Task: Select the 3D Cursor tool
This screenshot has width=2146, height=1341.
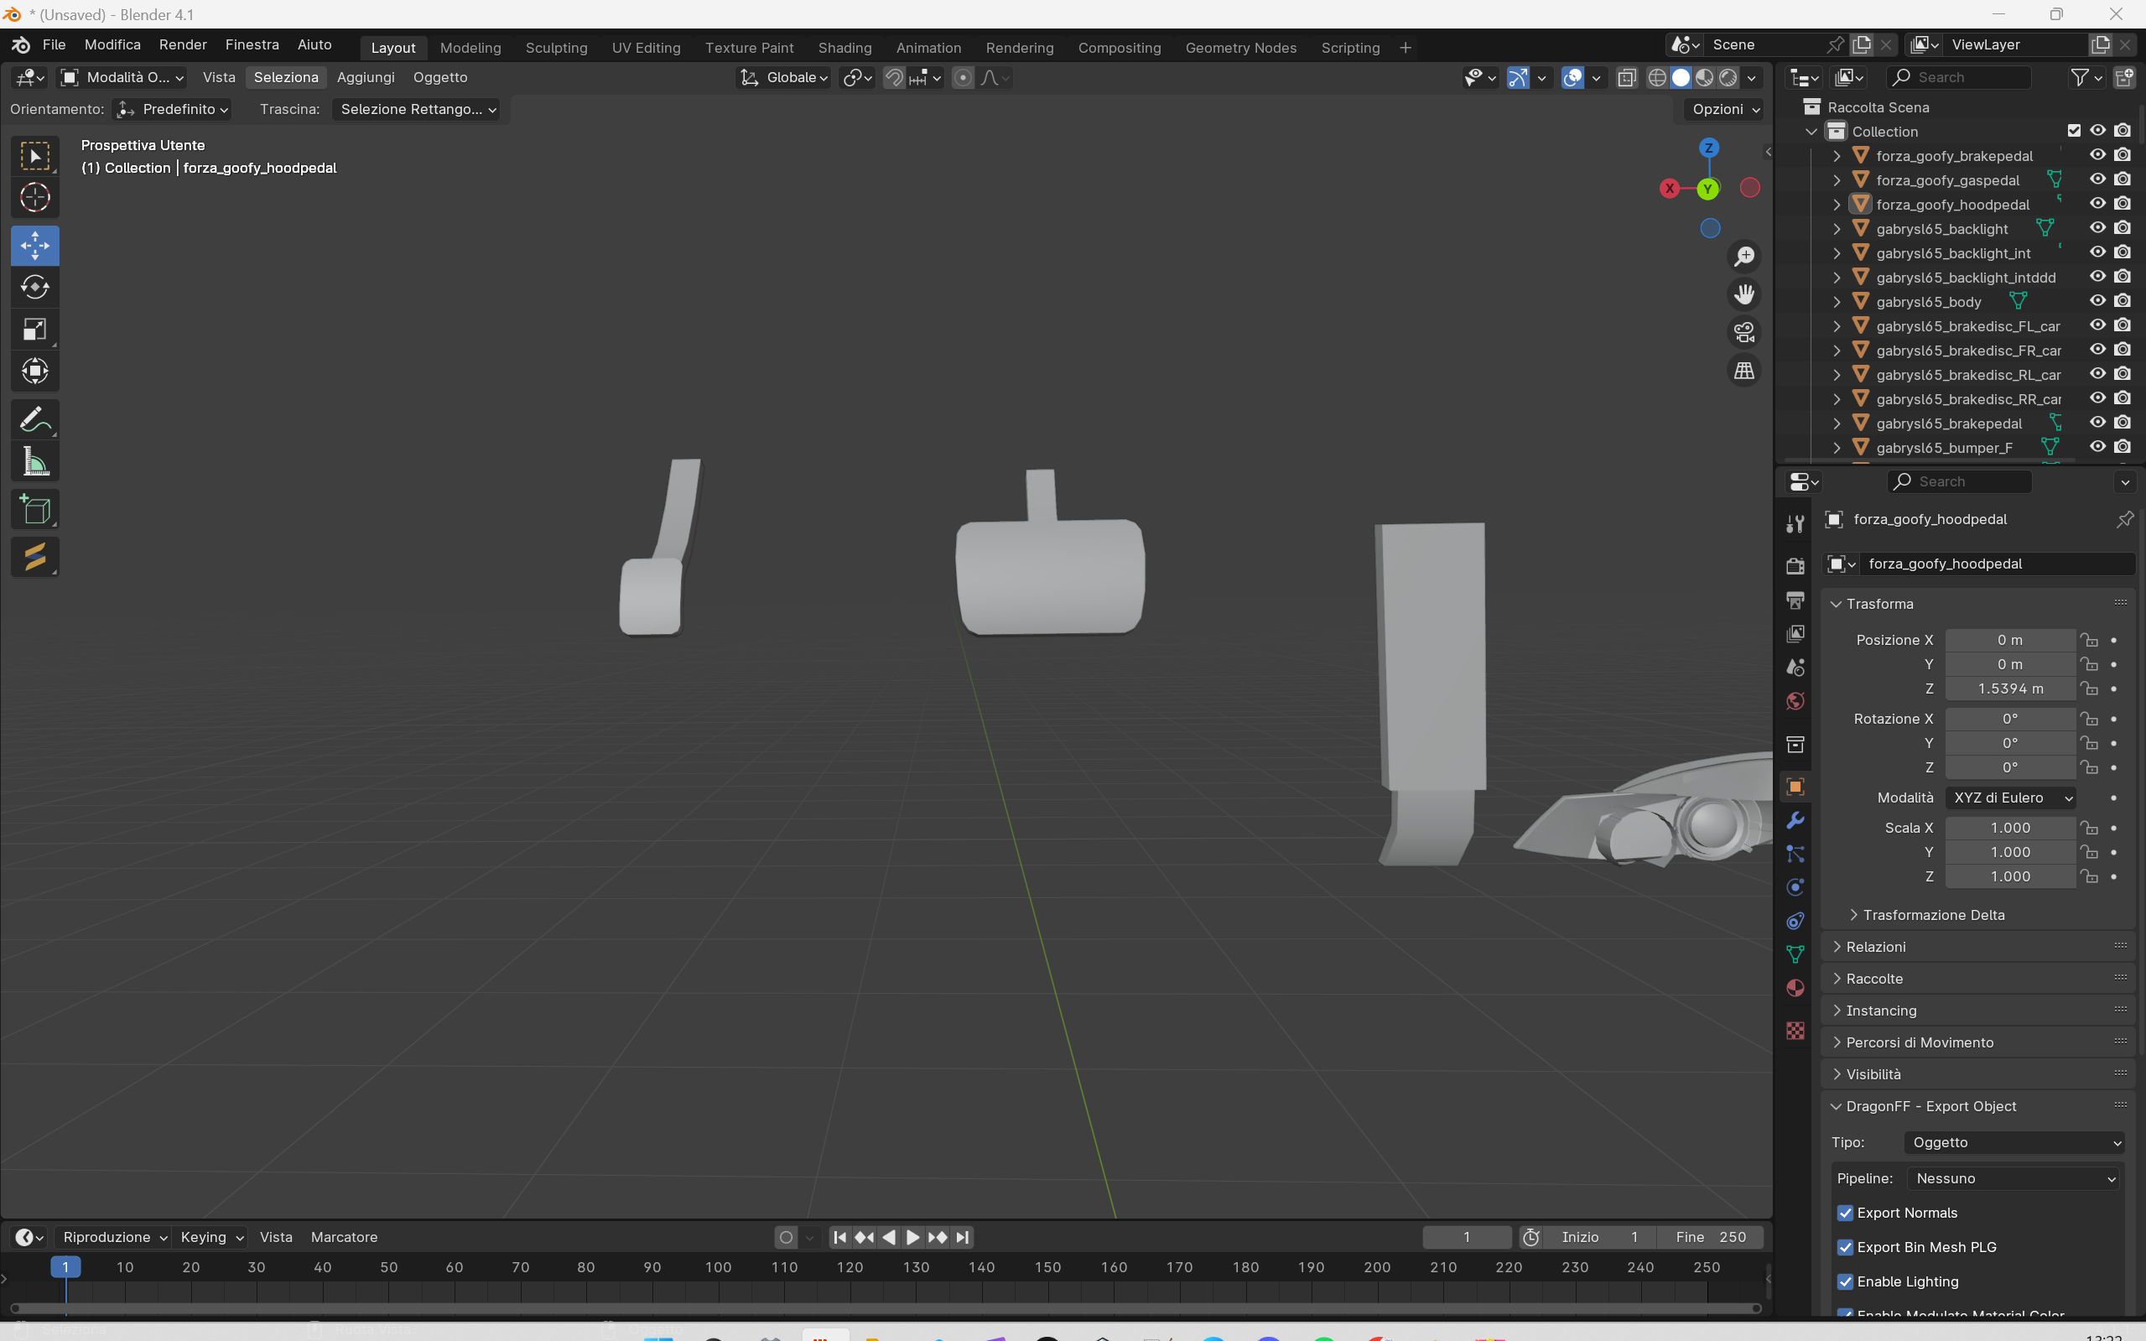Action: (34, 197)
